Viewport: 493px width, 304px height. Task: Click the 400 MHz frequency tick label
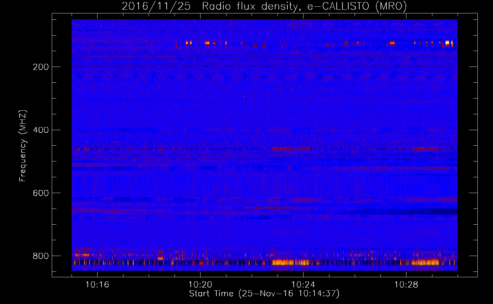(x=41, y=130)
